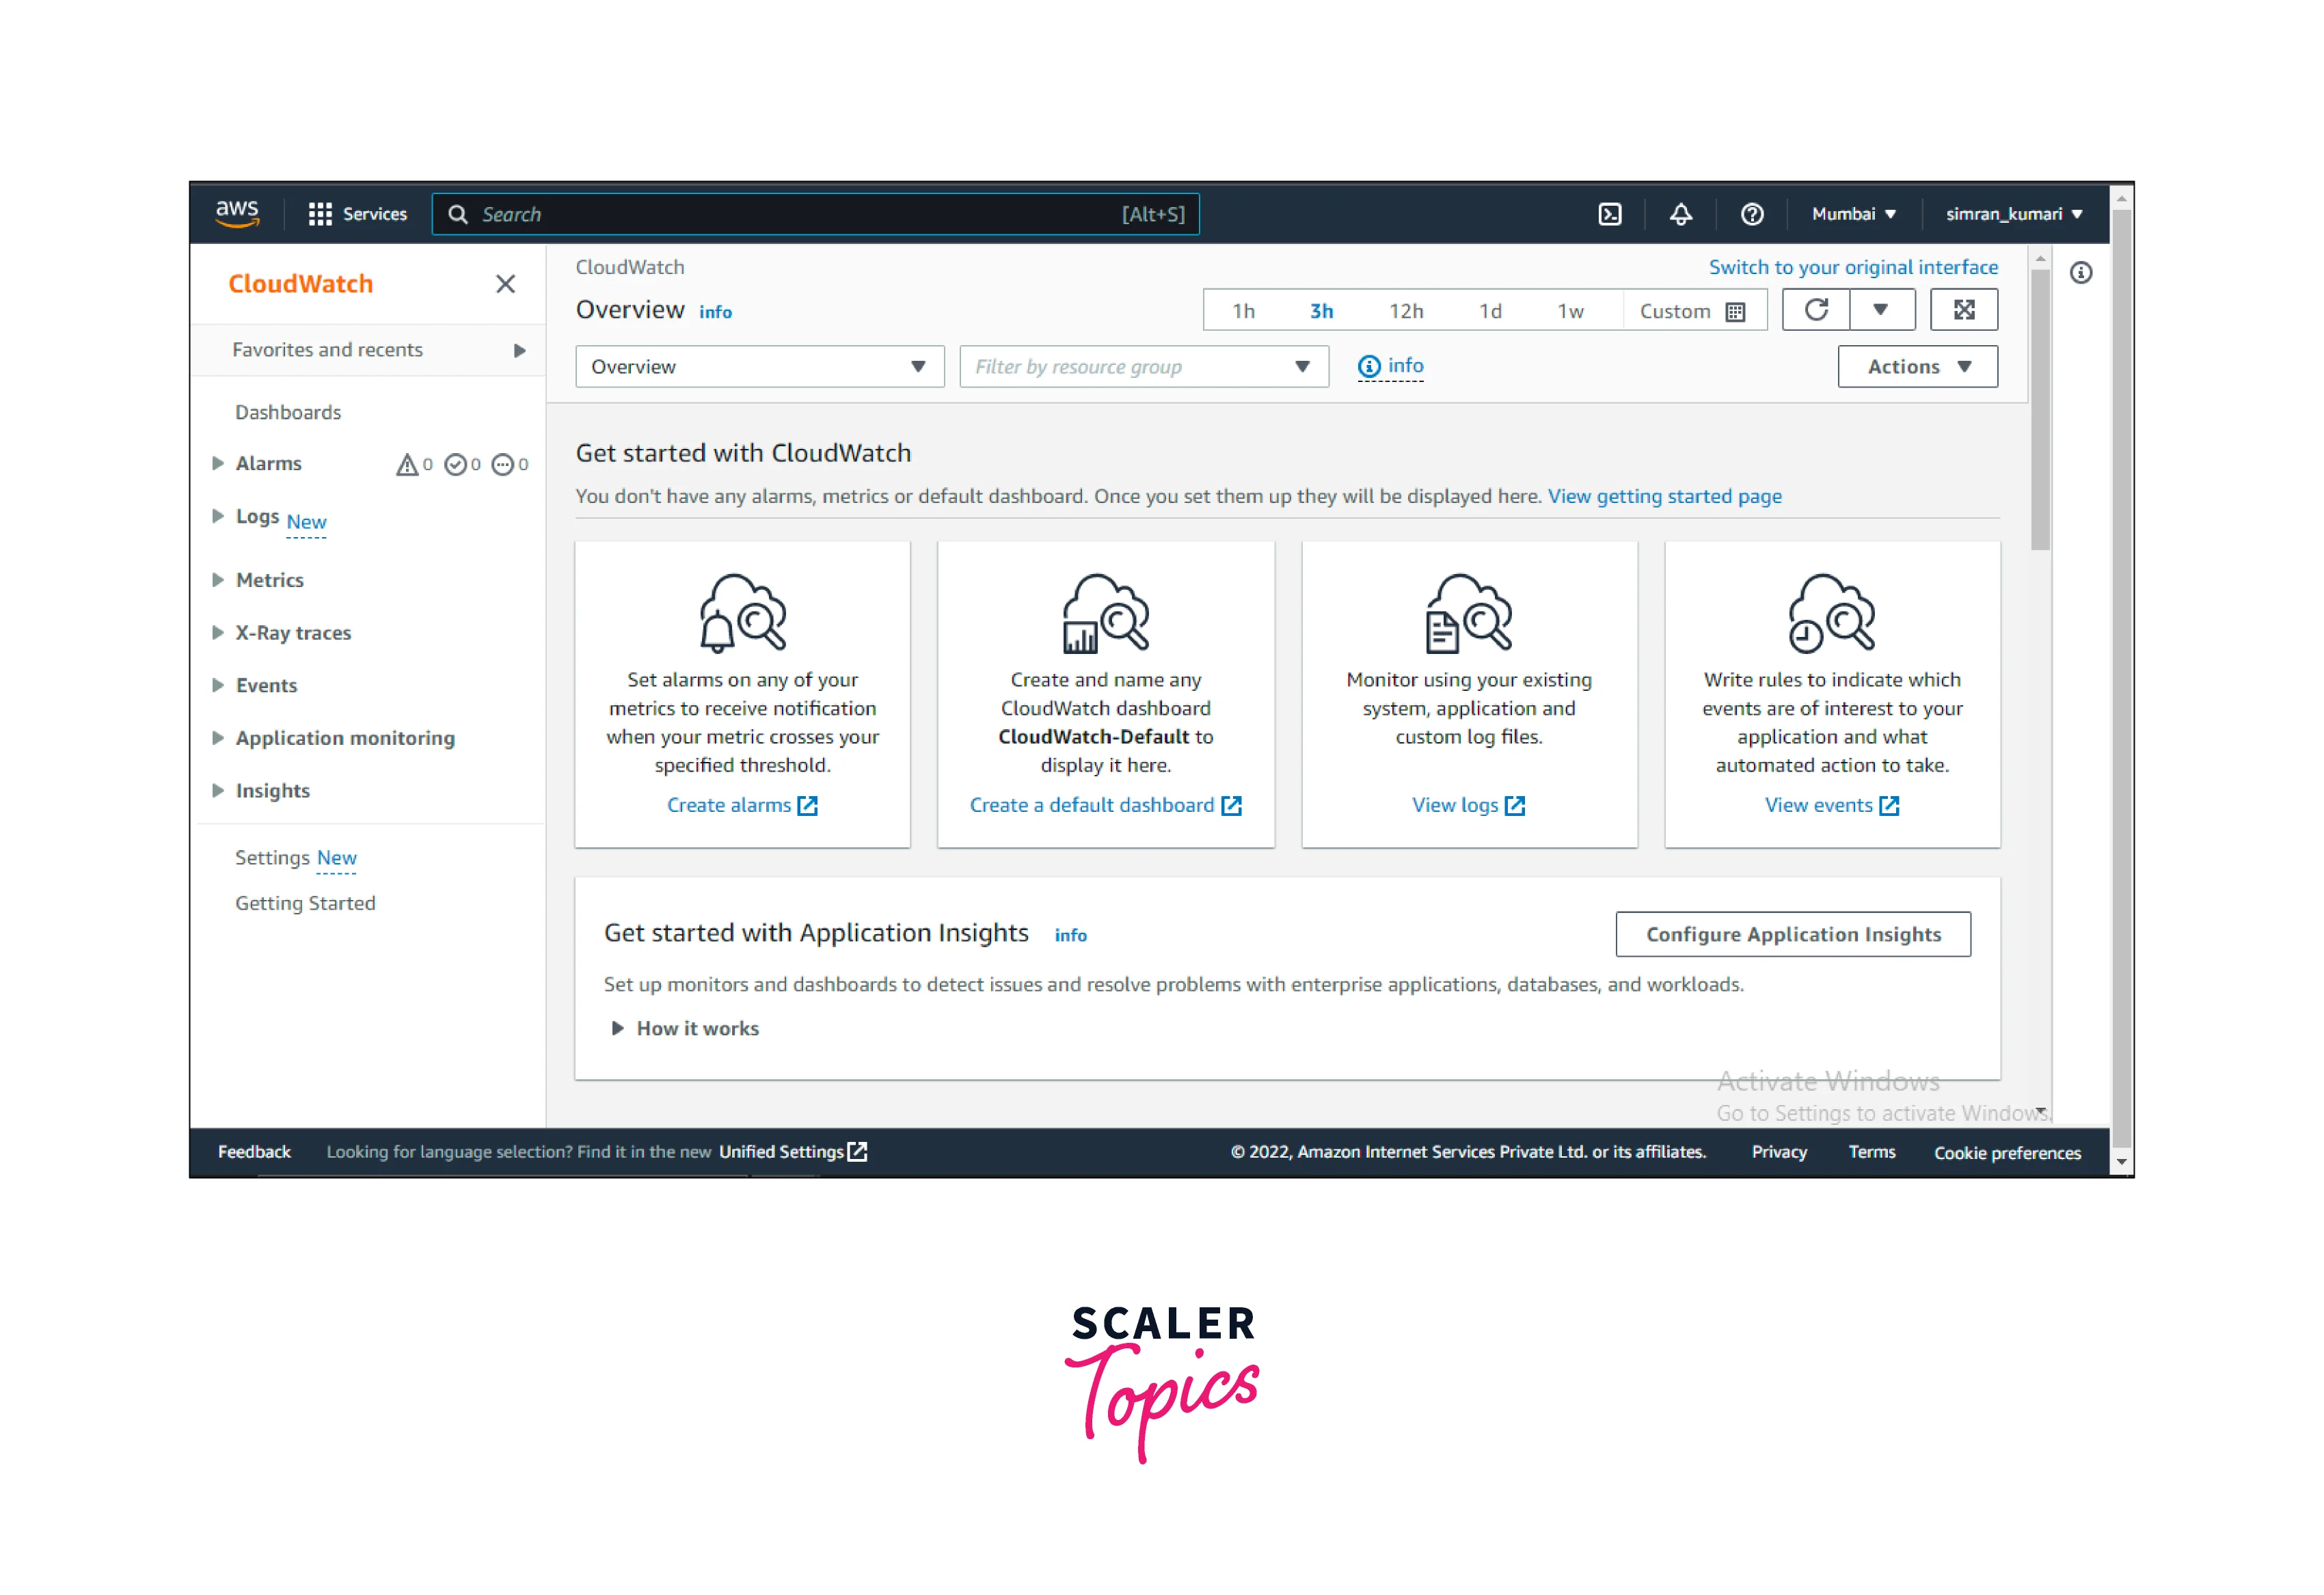The height and width of the screenshot is (1595, 2324).
Task: Enter full screen mode icon
Action: click(x=1963, y=310)
